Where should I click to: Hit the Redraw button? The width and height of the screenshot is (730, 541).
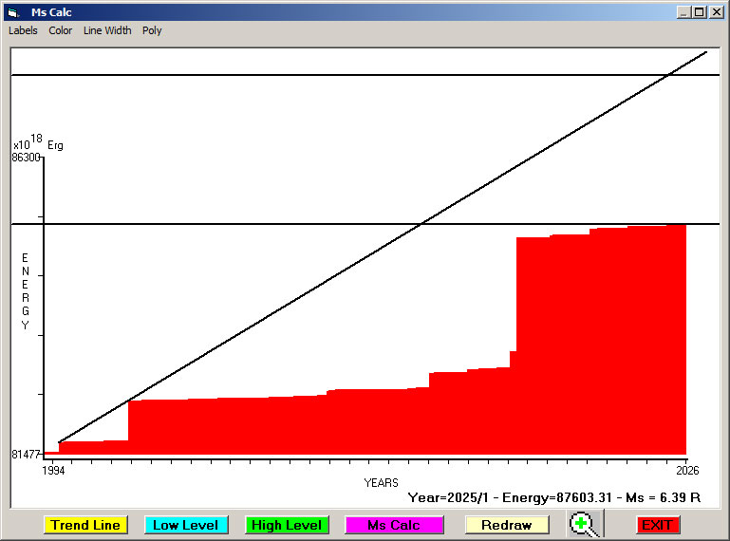507,525
